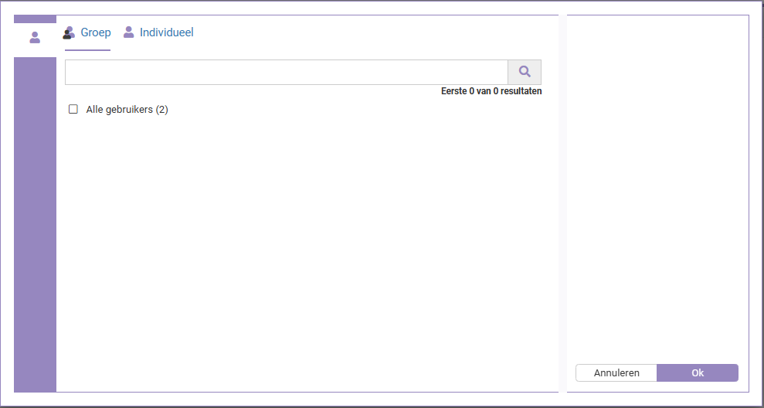
Task: Click the vertical divider between the panels
Action: pyautogui.click(x=563, y=201)
